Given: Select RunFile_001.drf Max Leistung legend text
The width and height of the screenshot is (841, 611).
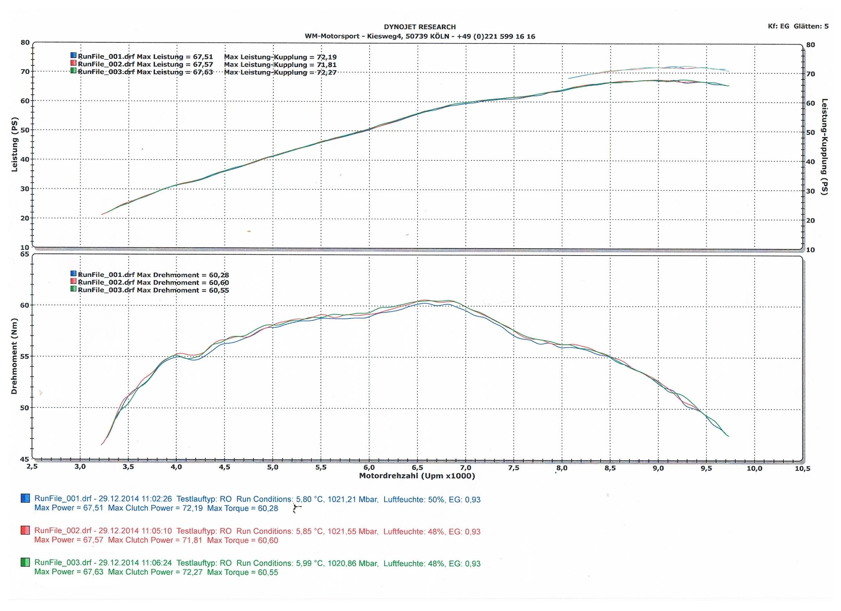Looking at the screenshot, I should point(145,57).
